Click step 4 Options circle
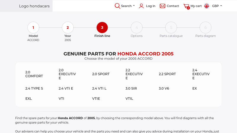 pyautogui.click(x=137, y=27)
